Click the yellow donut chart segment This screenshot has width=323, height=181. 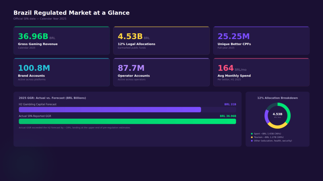(x=277, y=126)
